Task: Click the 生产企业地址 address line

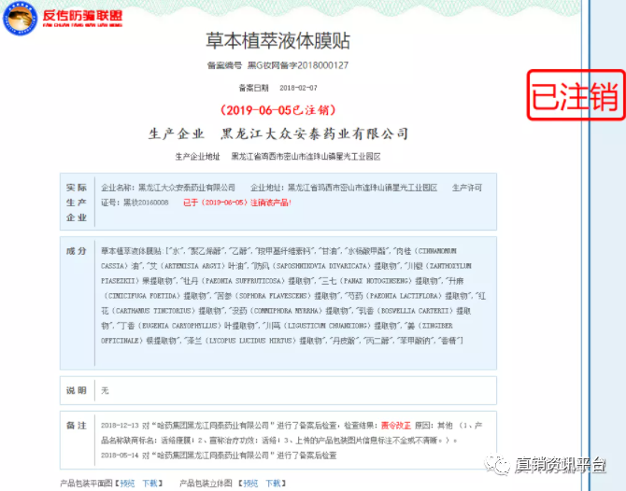Action: [x=277, y=157]
